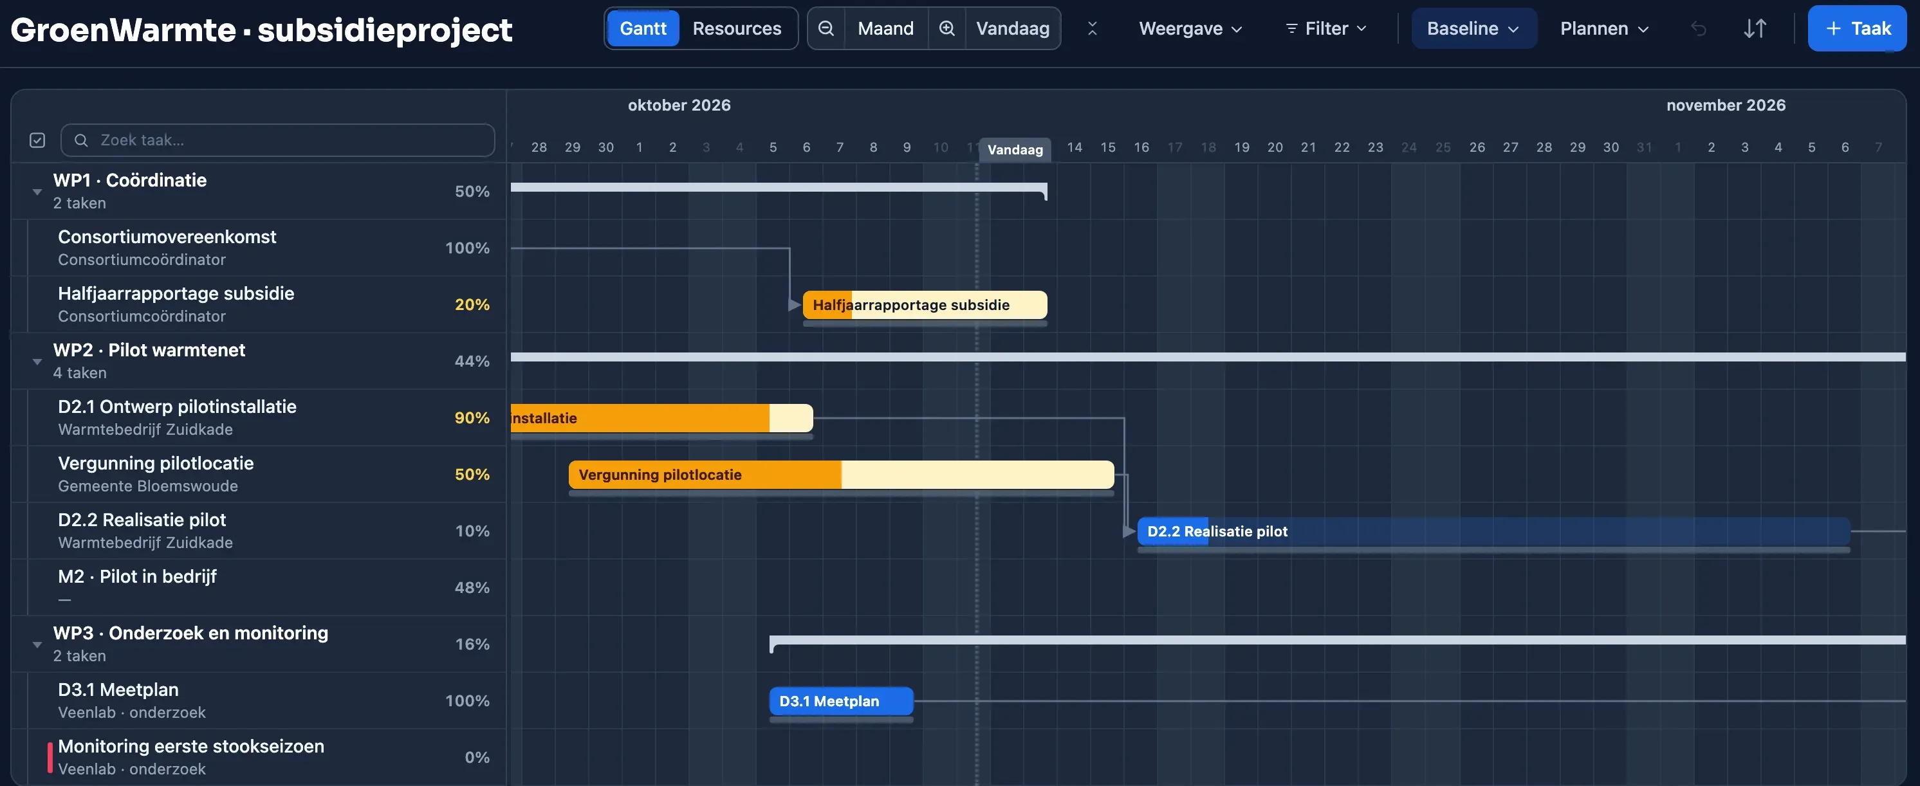Collapse WP3 · Onderzoek en monitoring group
The height and width of the screenshot is (786, 1920).
click(x=37, y=645)
